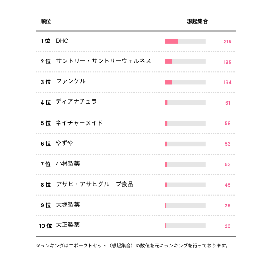Click the 1位 rank label
This screenshot has height=268, width=268.
tap(46, 41)
